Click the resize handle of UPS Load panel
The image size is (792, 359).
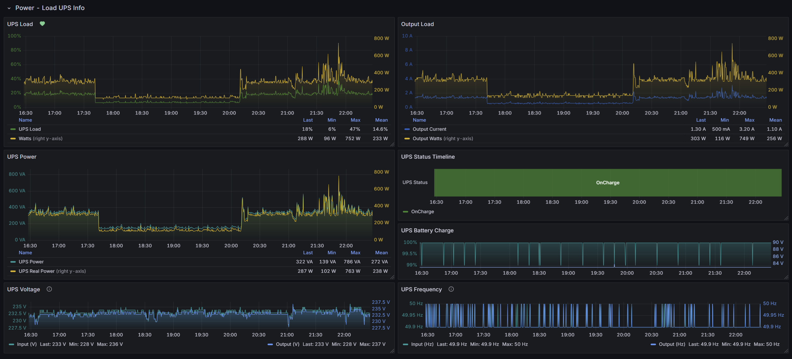click(392, 145)
